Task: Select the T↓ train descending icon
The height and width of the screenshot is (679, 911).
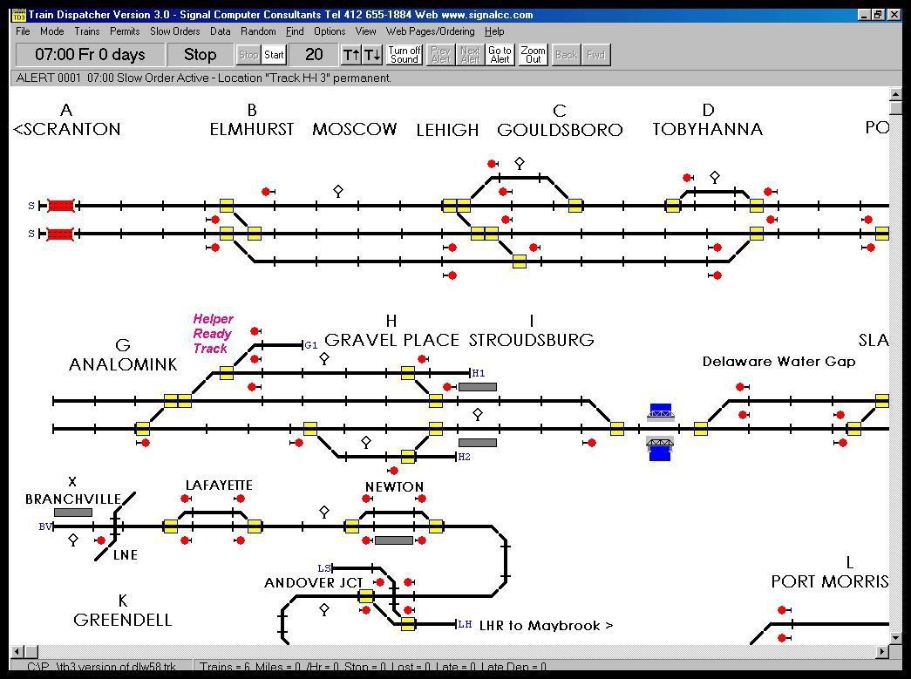Action: (373, 54)
